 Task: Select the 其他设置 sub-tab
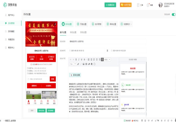[x=83, y=32]
